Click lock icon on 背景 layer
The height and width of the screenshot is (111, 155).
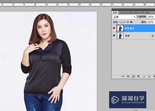[153, 36]
